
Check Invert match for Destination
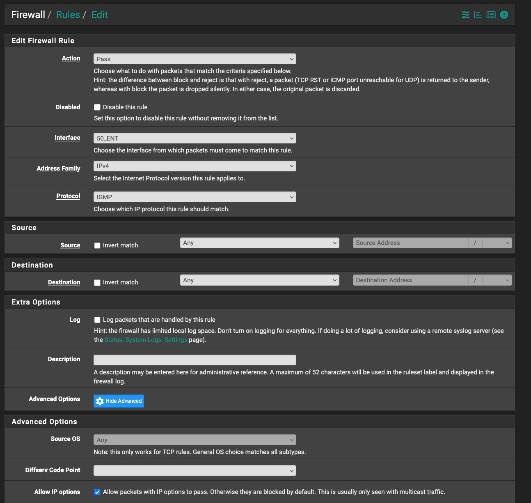click(x=97, y=282)
